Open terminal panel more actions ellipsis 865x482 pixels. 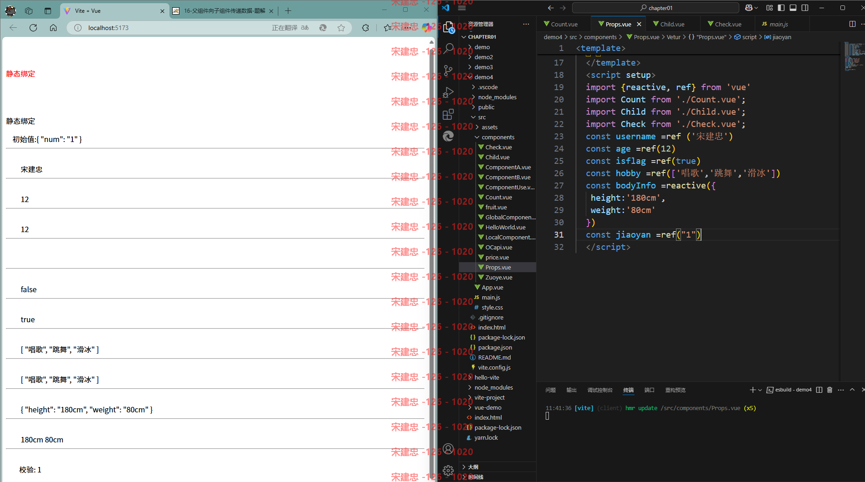coord(841,390)
